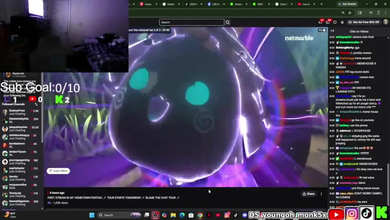This screenshot has height=220, width=390.
Task: Open the more options dots beside Share
Action: point(321,194)
